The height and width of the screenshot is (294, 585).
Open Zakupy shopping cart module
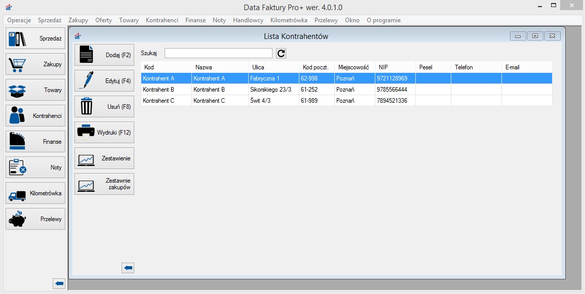click(35, 64)
